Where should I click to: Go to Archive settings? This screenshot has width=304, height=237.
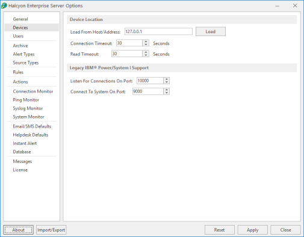[x=20, y=46]
